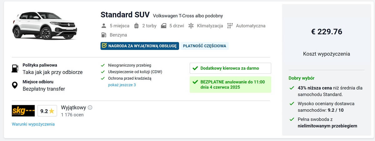This screenshot has width=375, height=141.
Task: Click the luggage bag icon
Action: [x=136, y=26]
